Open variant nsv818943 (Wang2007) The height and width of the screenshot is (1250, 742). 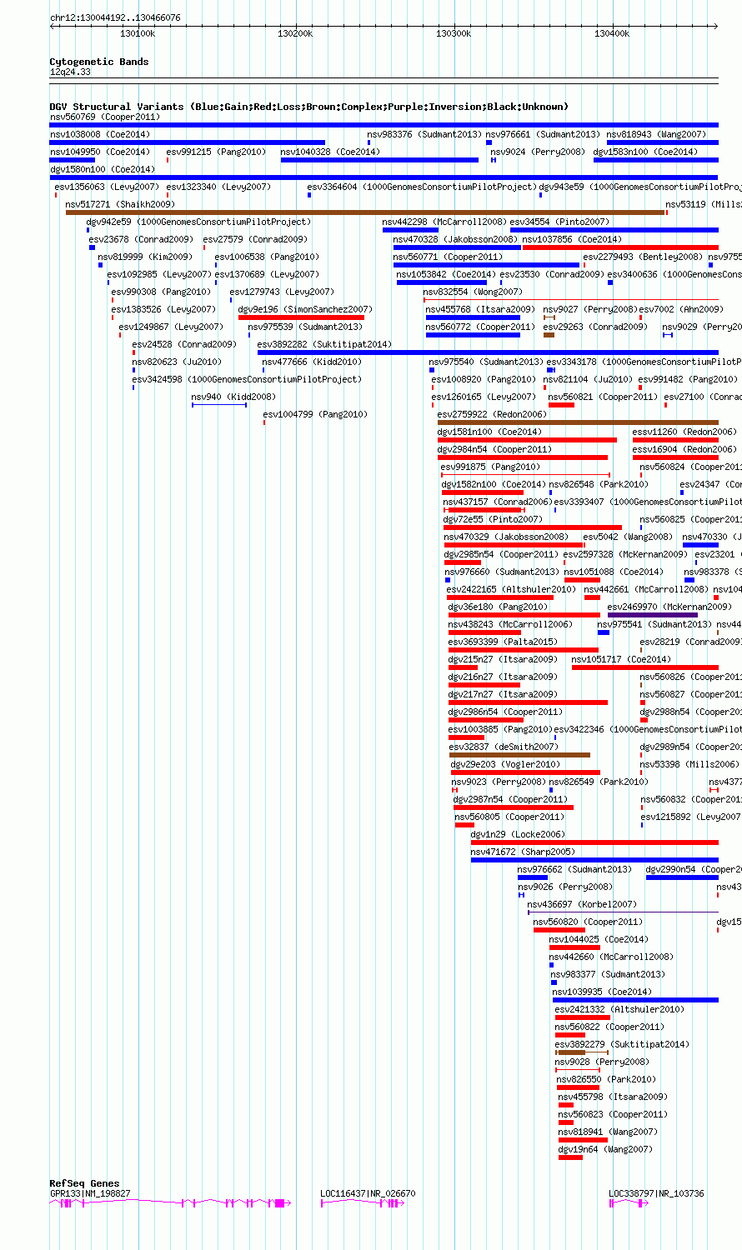657,134
